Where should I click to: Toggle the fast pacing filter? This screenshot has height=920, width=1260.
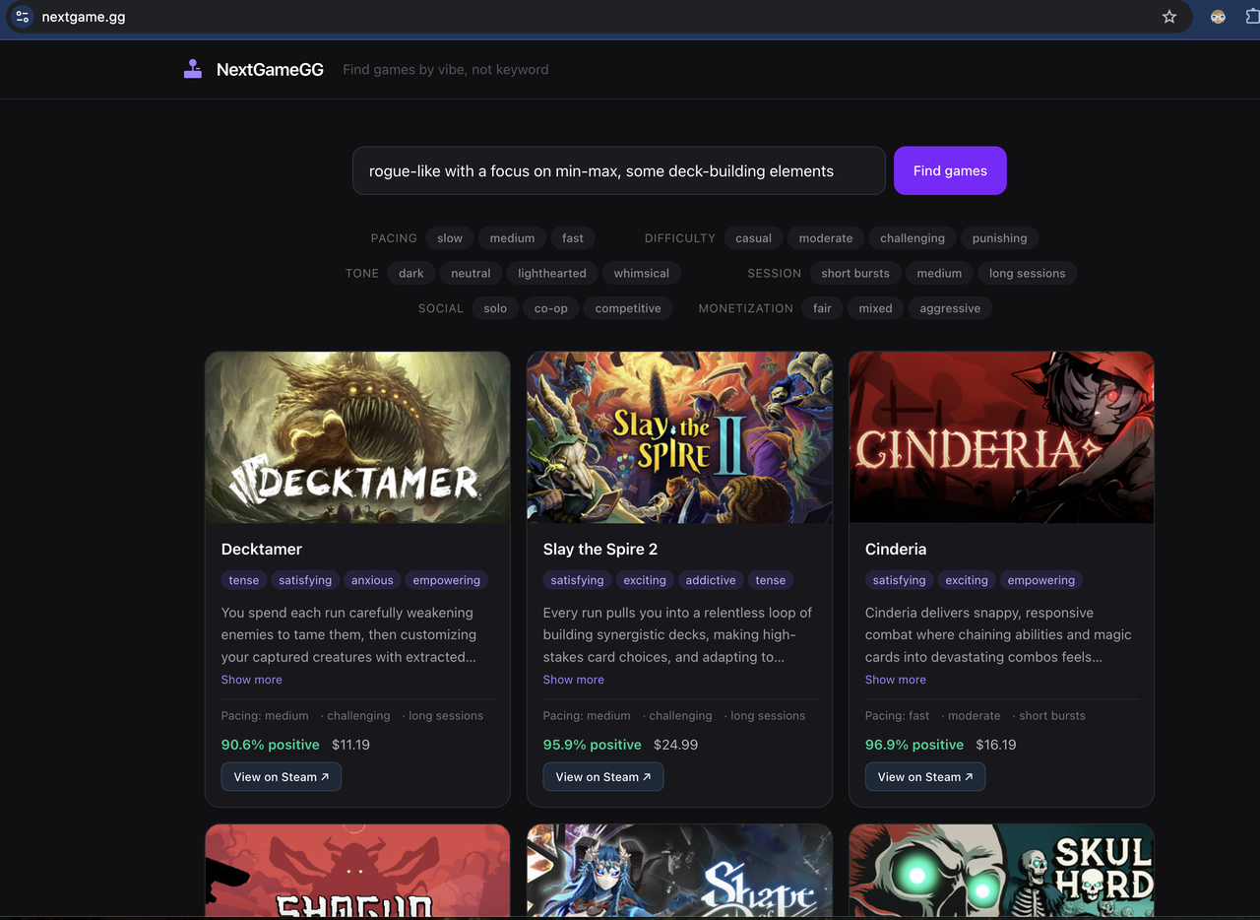pyautogui.click(x=573, y=238)
